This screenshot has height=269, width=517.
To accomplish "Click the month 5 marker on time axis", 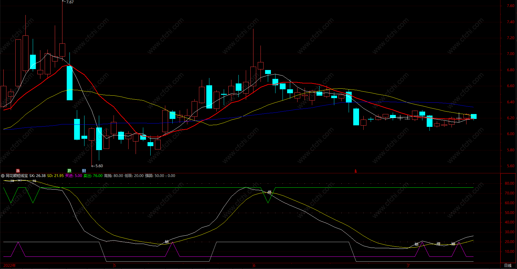I will click(x=115, y=265).
